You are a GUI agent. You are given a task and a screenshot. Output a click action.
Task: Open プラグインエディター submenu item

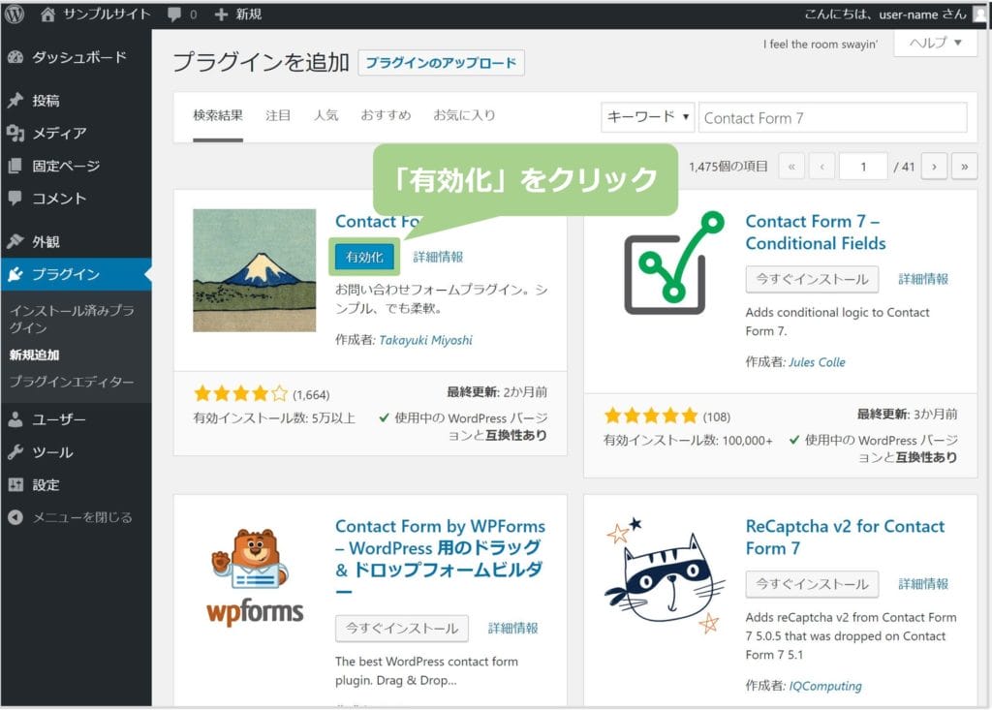pyautogui.click(x=72, y=382)
